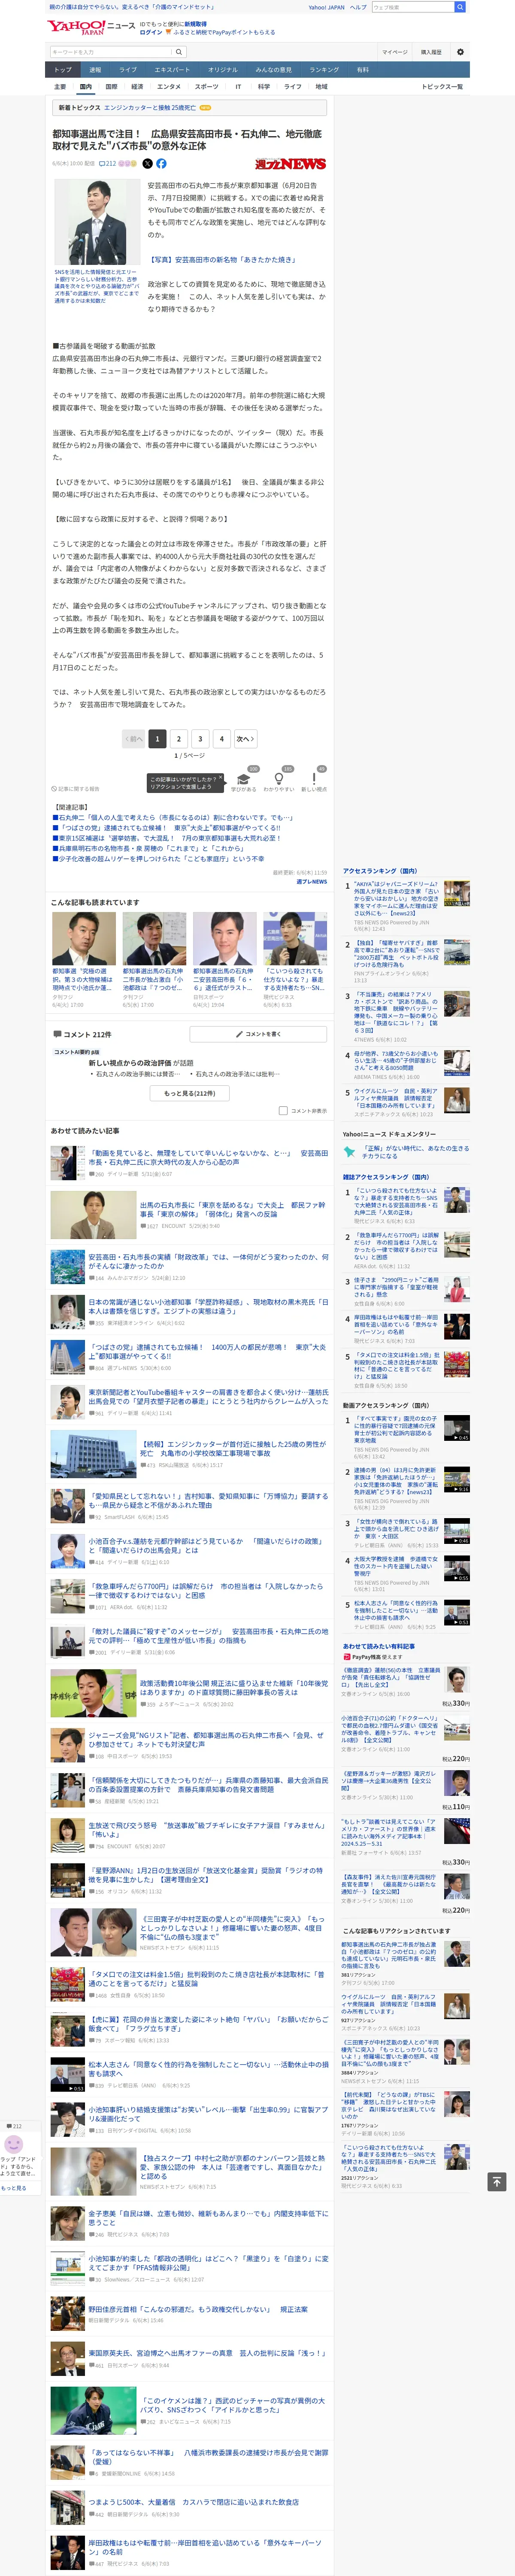Go to pagination page 3
The width and height of the screenshot is (515, 2576).
200,739
